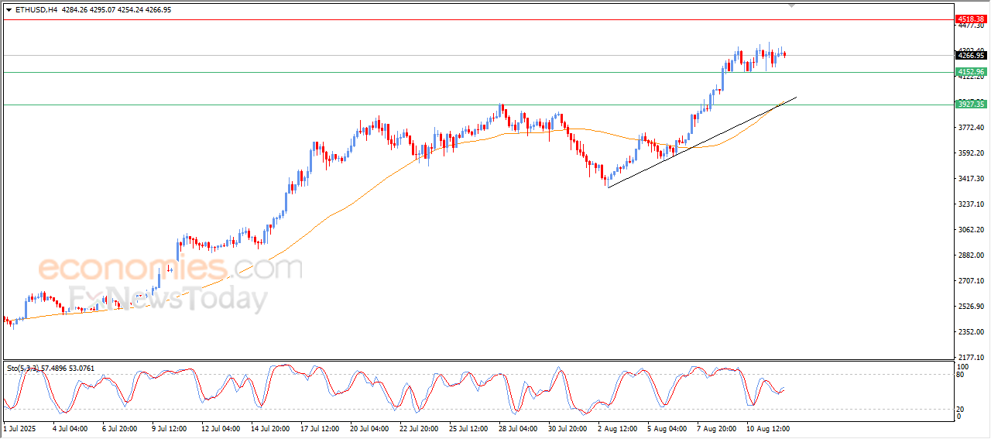The width and height of the screenshot is (991, 439).
Task: Click the 20 level on stochastic scale
Action: tap(961, 408)
